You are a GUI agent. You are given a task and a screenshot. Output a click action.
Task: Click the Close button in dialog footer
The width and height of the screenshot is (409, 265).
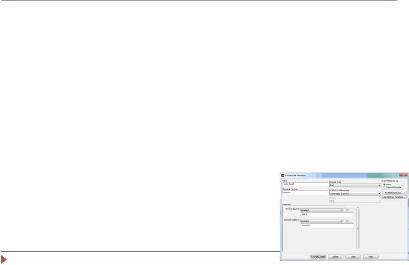[x=353, y=257]
